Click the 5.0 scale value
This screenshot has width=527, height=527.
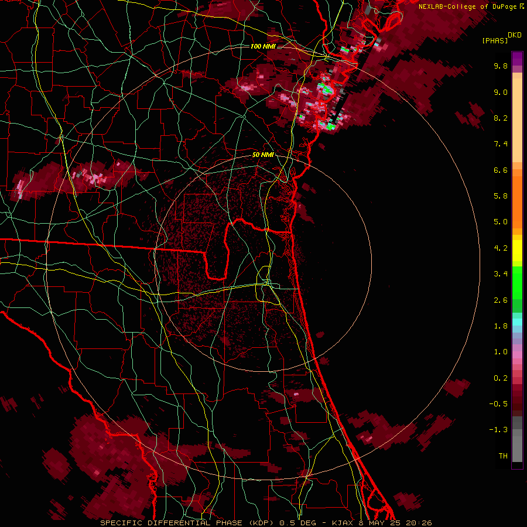point(501,222)
